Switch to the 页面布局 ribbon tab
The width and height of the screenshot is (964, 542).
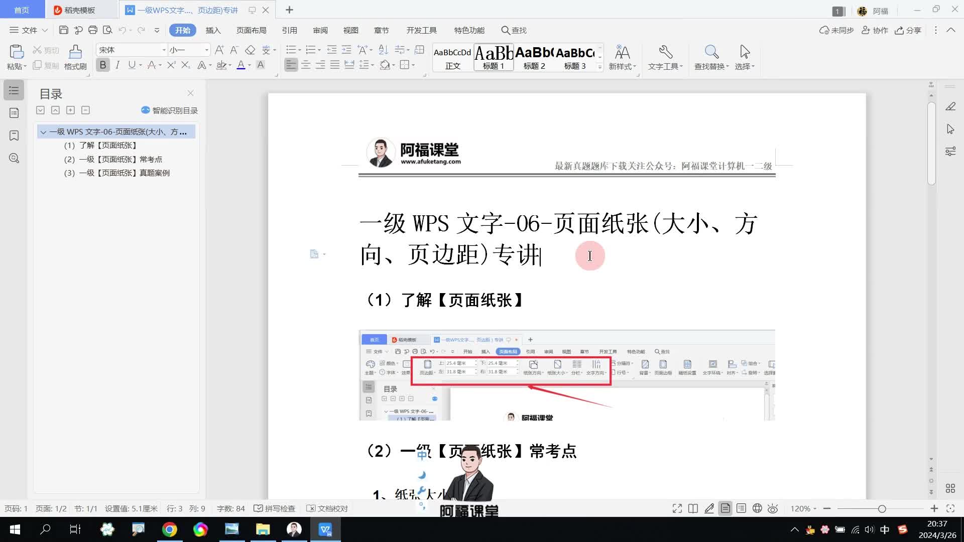coord(251,30)
